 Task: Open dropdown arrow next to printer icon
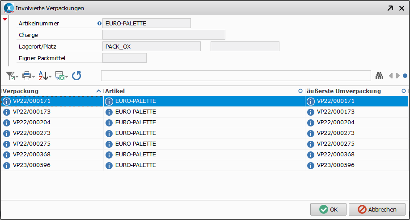tap(33, 77)
